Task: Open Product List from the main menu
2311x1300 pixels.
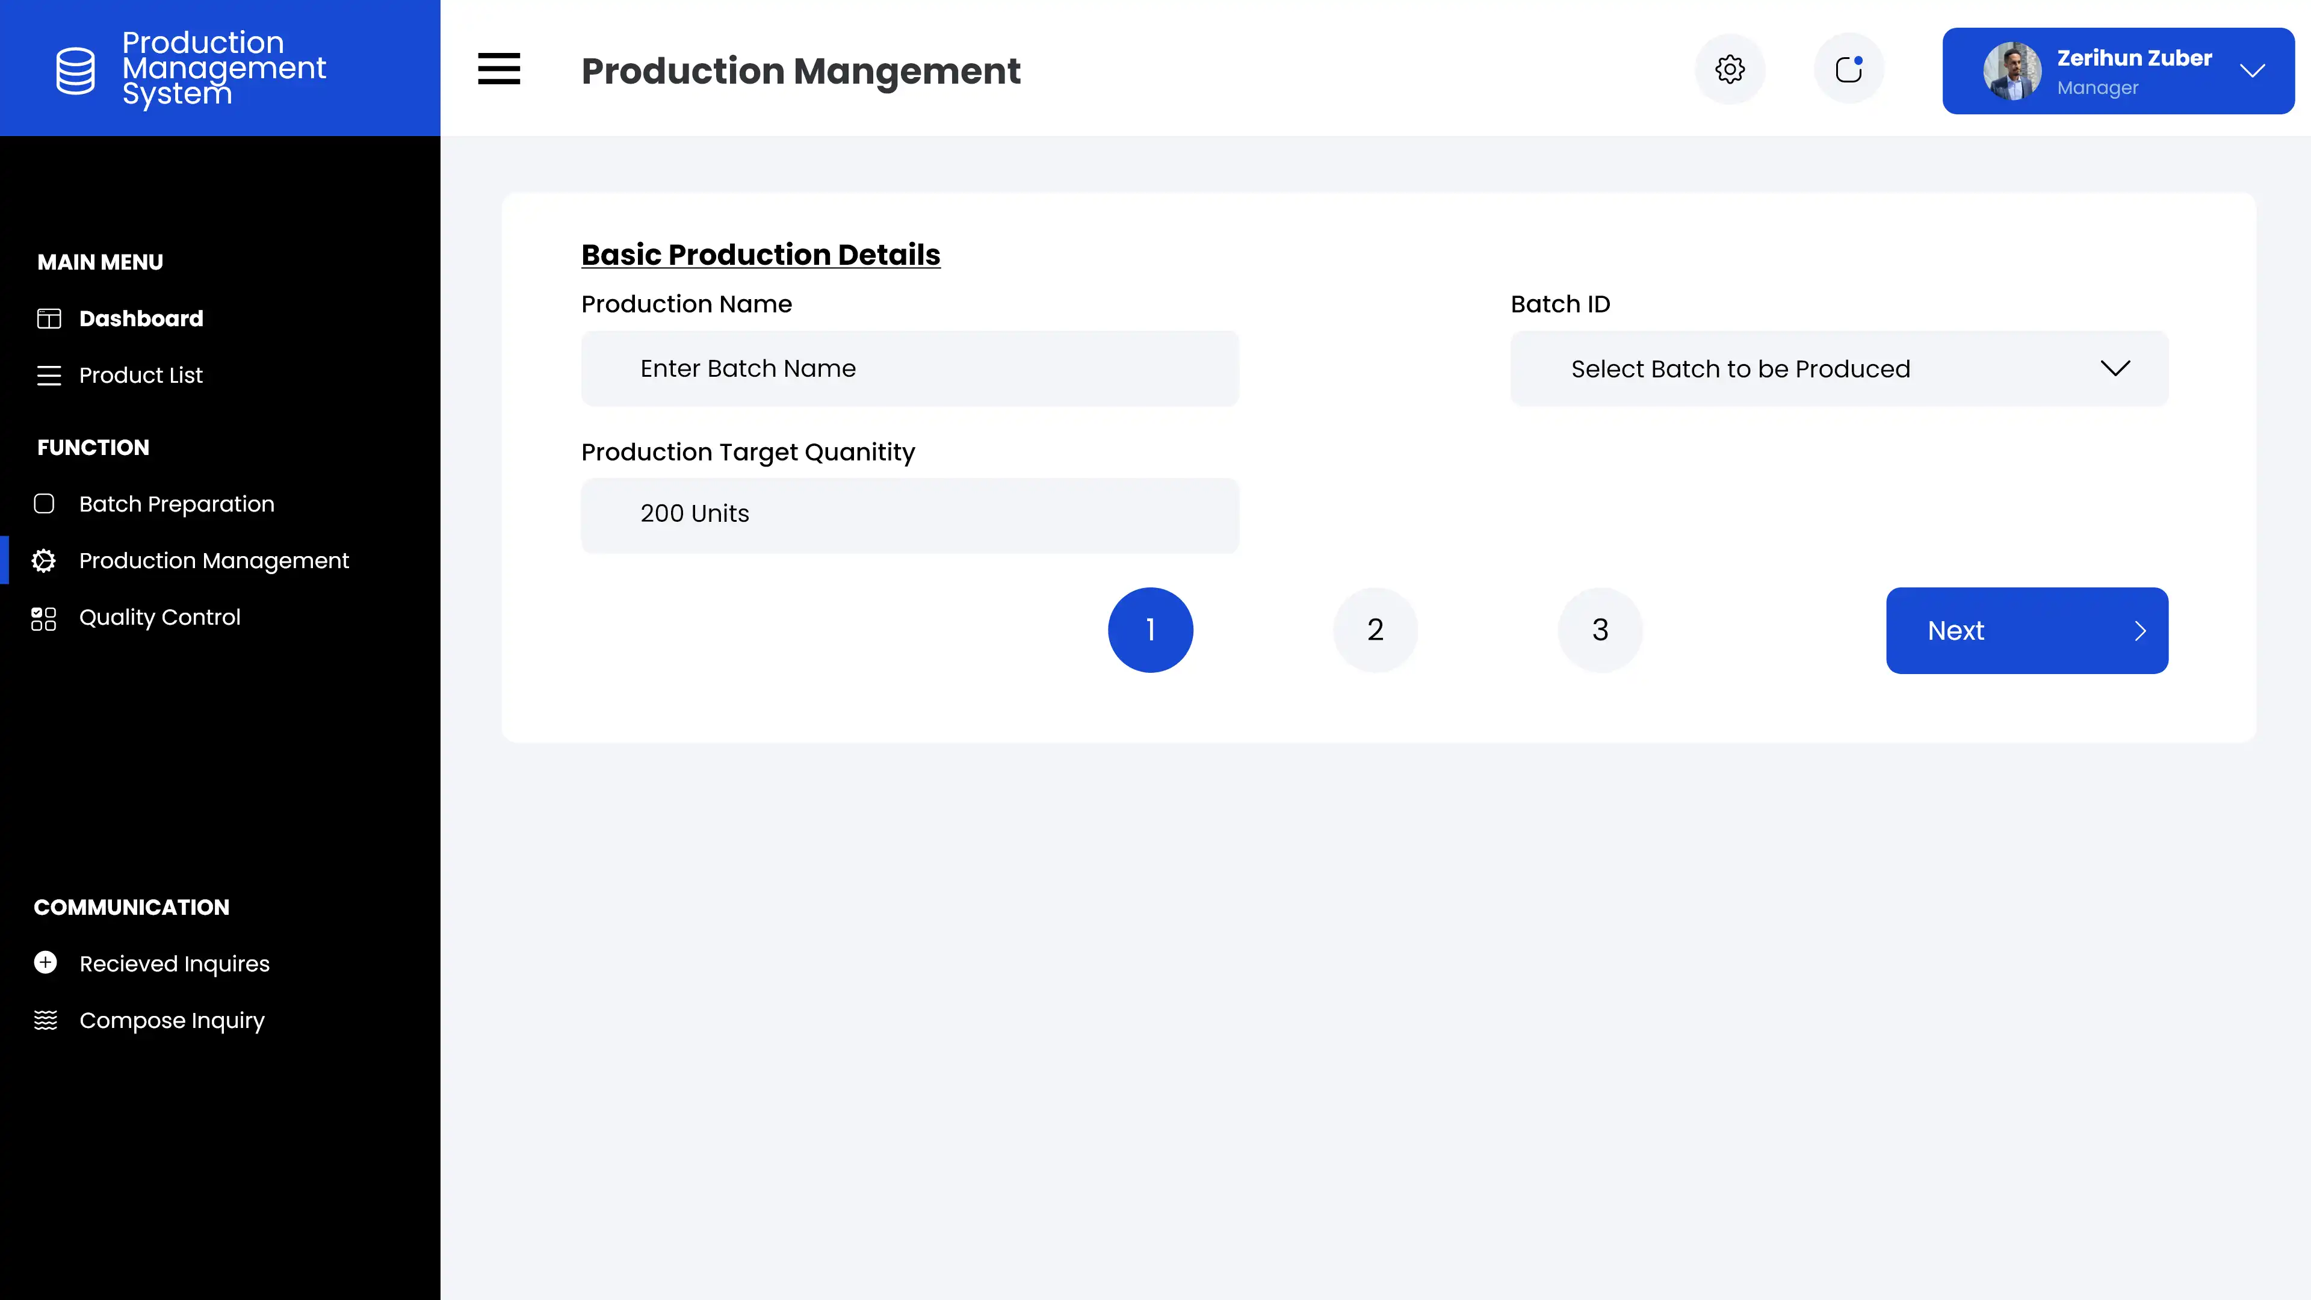Action: 141,375
